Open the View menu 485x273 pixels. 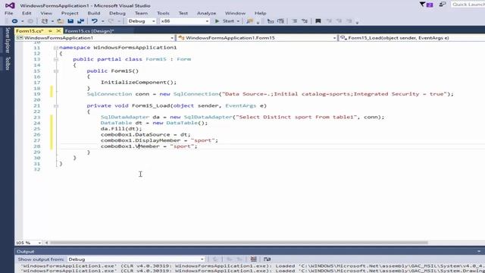46,13
